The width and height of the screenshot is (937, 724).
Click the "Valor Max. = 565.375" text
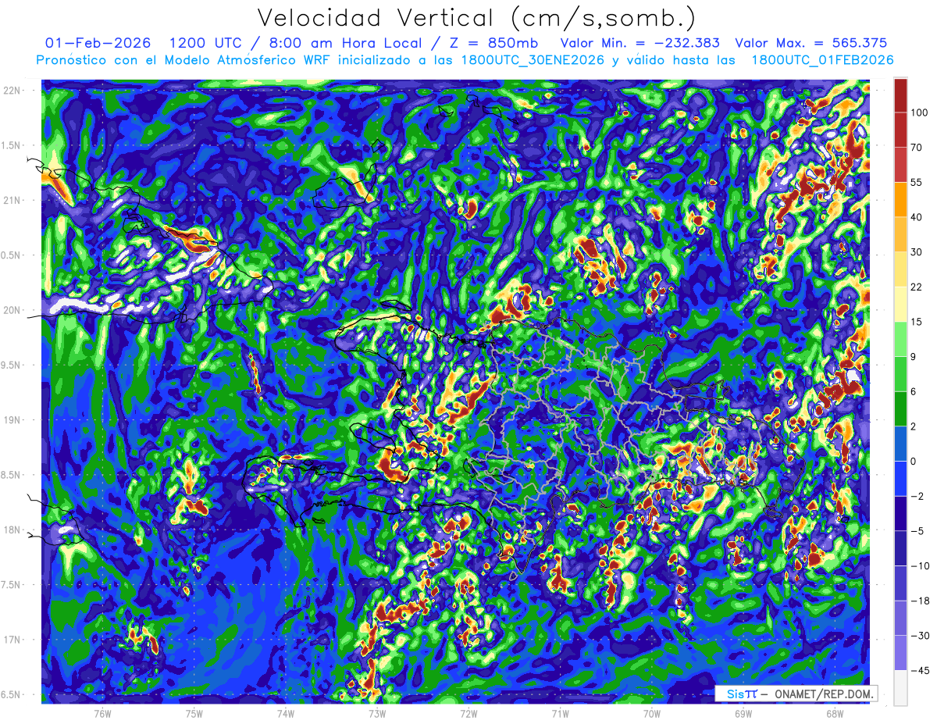(x=811, y=43)
